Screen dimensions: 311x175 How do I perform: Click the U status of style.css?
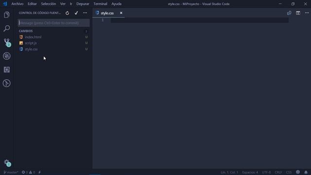click(86, 49)
